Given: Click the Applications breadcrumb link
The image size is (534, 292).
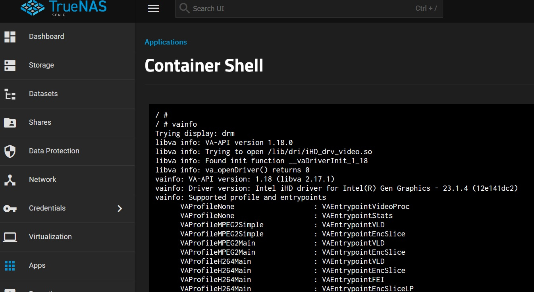Looking at the screenshot, I should pos(166,42).
